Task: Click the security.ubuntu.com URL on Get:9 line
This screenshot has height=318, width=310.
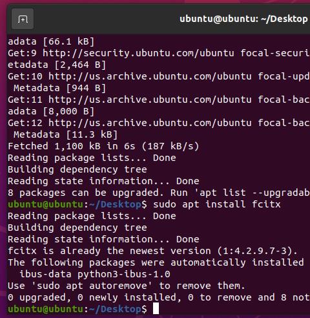Action: pos(138,53)
